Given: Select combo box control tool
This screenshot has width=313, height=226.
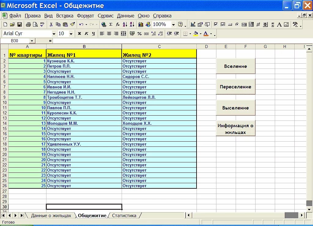Looking at the screenshot, I should pyautogui.click(x=251, y=24).
